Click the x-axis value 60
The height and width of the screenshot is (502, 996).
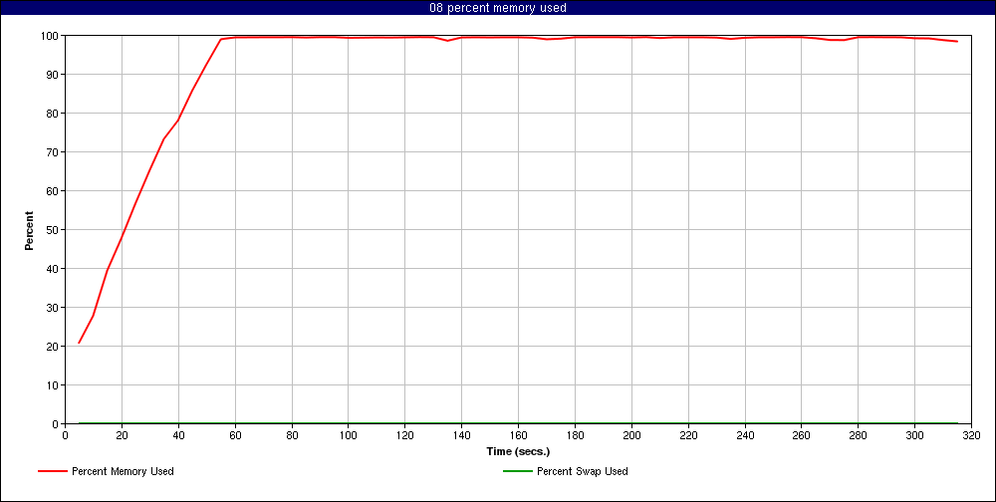[235, 435]
